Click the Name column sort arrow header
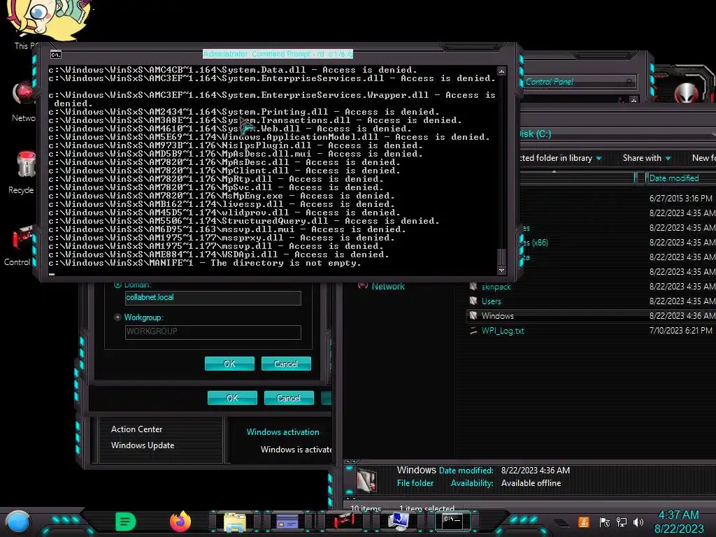This screenshot has width=716, height=537. pos(554,173)
